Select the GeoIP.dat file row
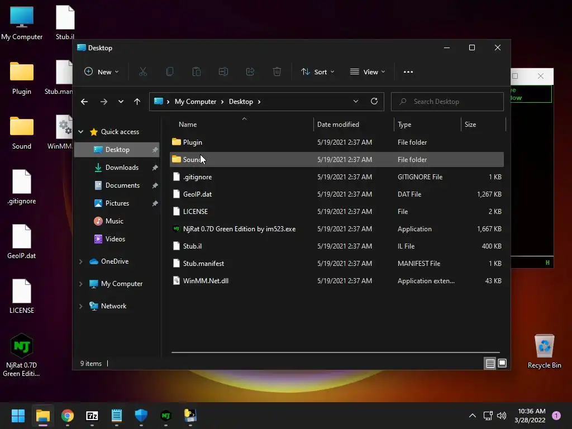 coord(337,194)
